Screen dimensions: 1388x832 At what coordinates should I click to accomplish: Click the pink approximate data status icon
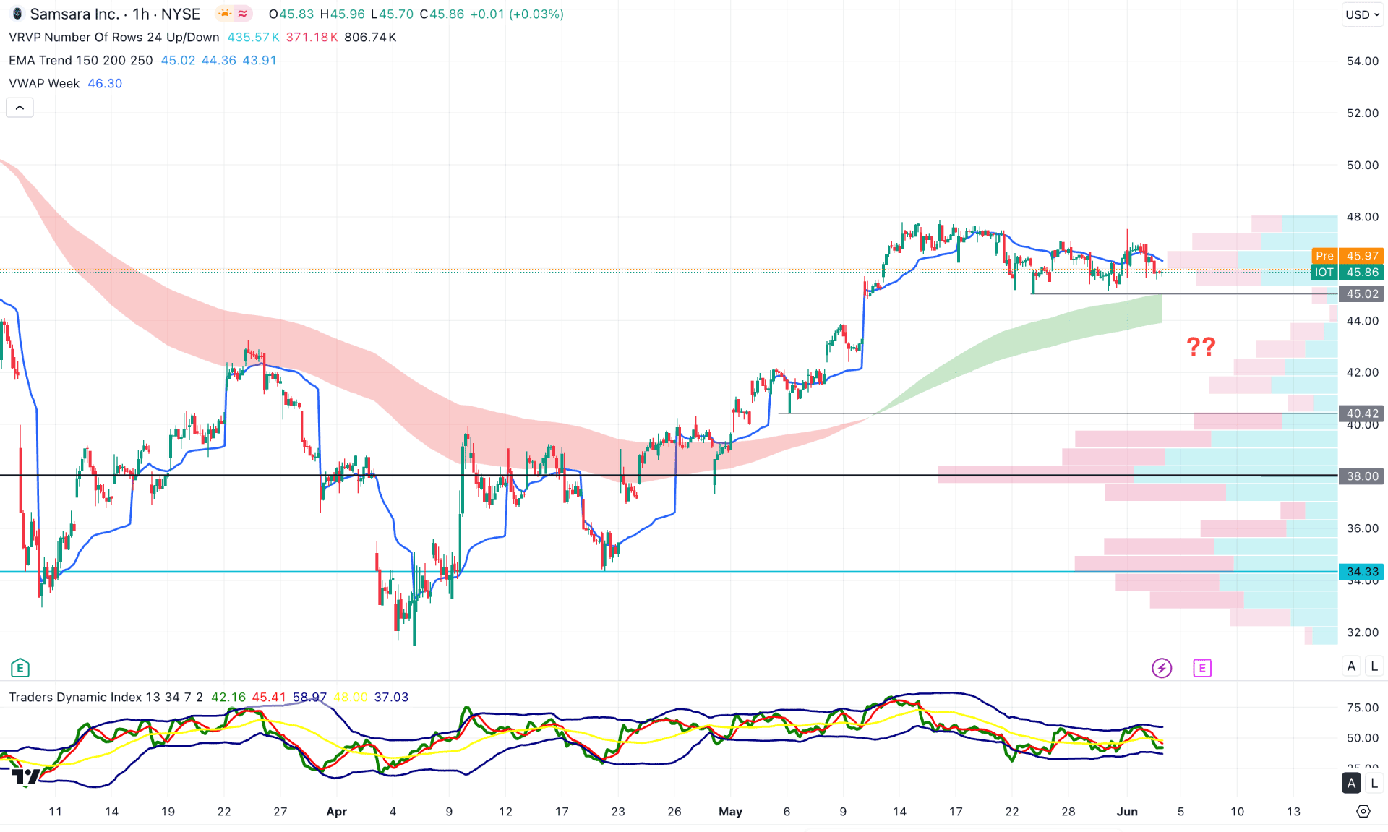[x=243, y=14]
